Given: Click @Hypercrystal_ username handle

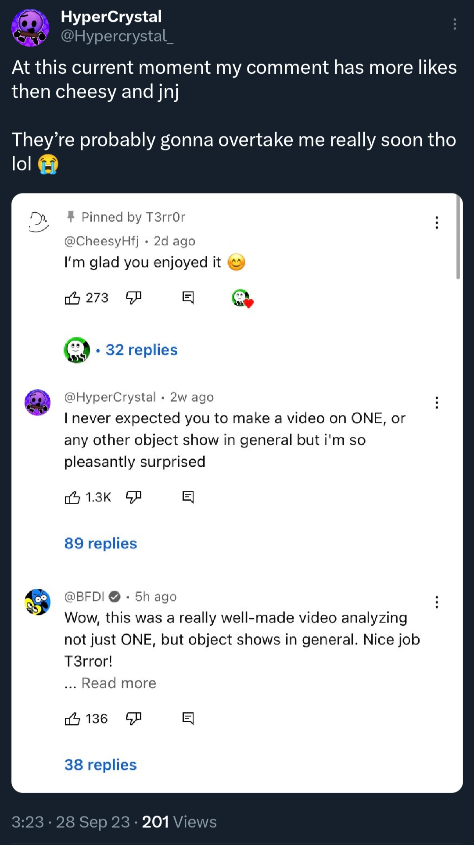Looking at the screenshot, I should click(x=116, y=38).
